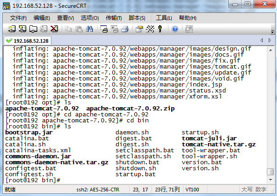The height and width of the screenshot is (196, 277).
Task: Open the 脚本(S) menu
Action: click(137, 18)
